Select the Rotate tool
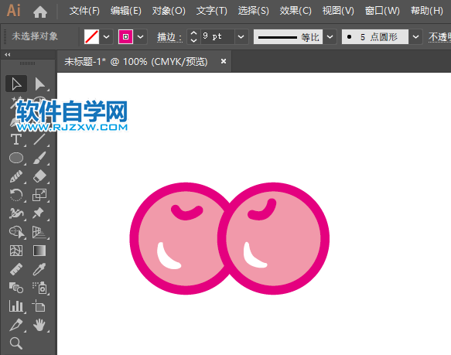 coord(16,195)
